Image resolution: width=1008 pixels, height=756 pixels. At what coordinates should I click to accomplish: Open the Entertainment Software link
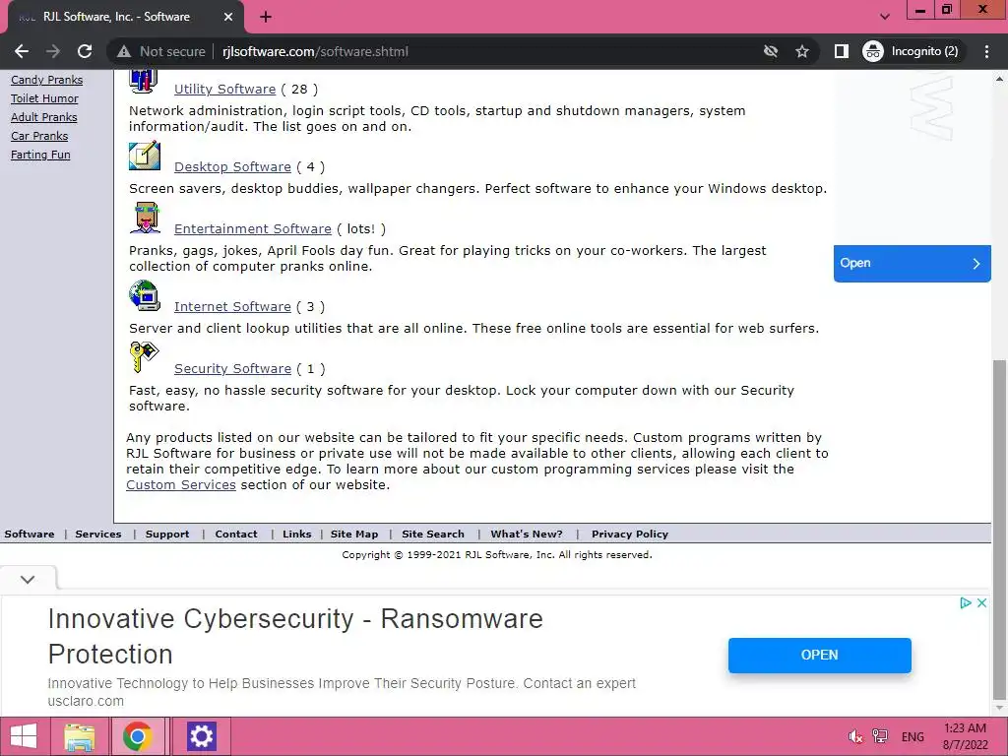tap(253, 228)
